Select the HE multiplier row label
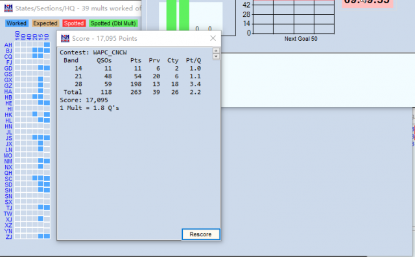Viewport: 415px width, 257px height. coord(8,103)
